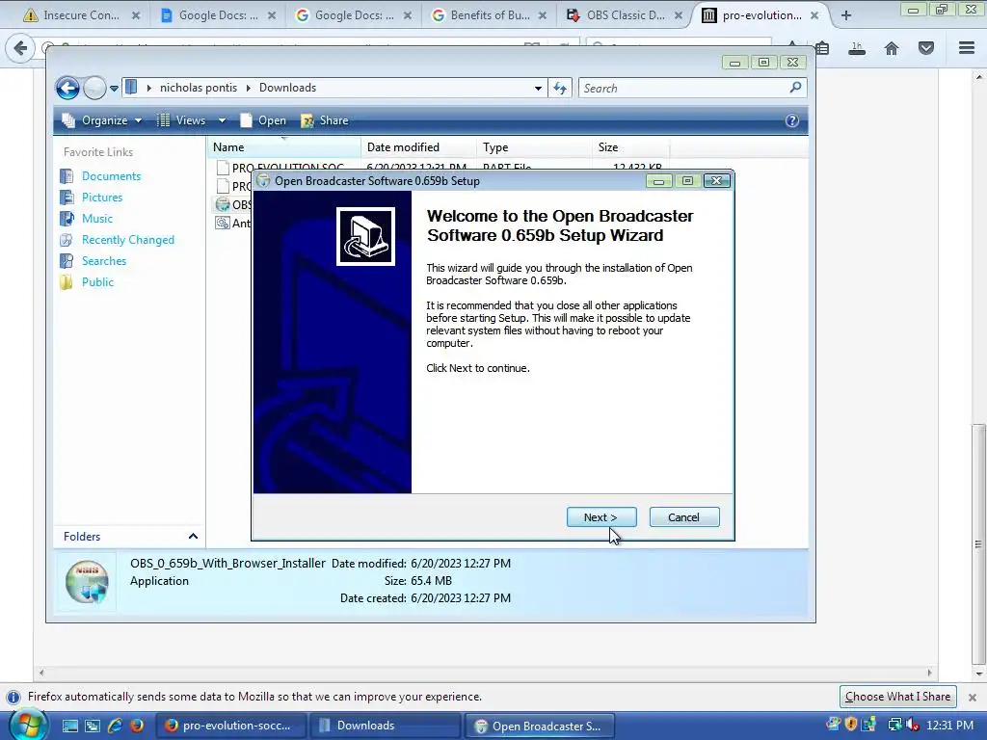Click Switch between windows quick launch icon
Image resolution: width=987 pixels, height=740 pixels.
point(93,727)
